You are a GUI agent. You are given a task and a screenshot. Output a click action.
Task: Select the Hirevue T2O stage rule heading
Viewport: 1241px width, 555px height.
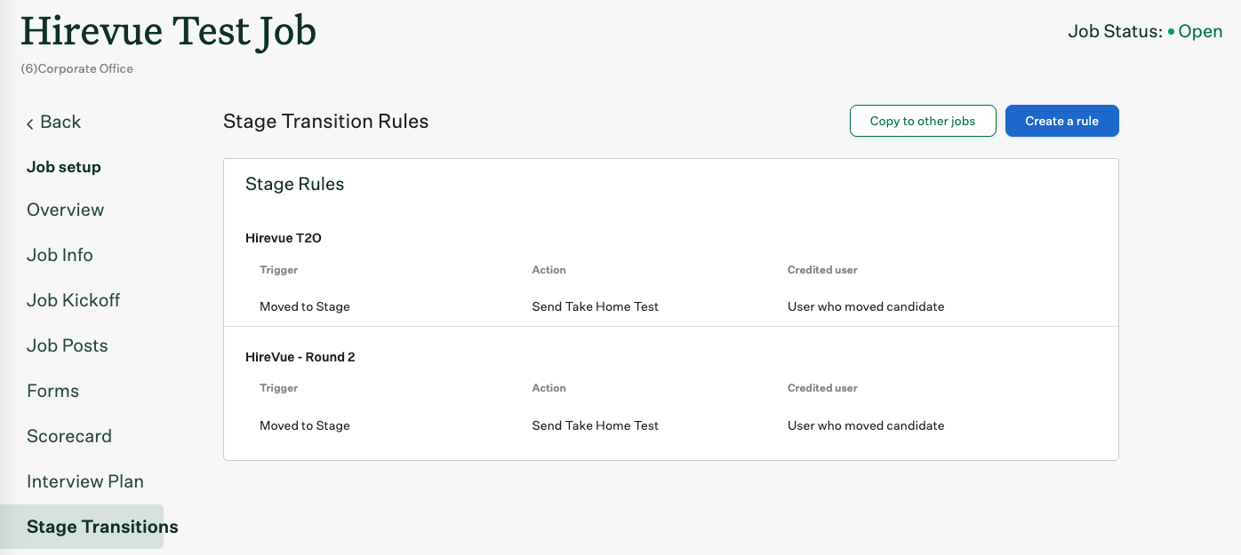point(283,238)
